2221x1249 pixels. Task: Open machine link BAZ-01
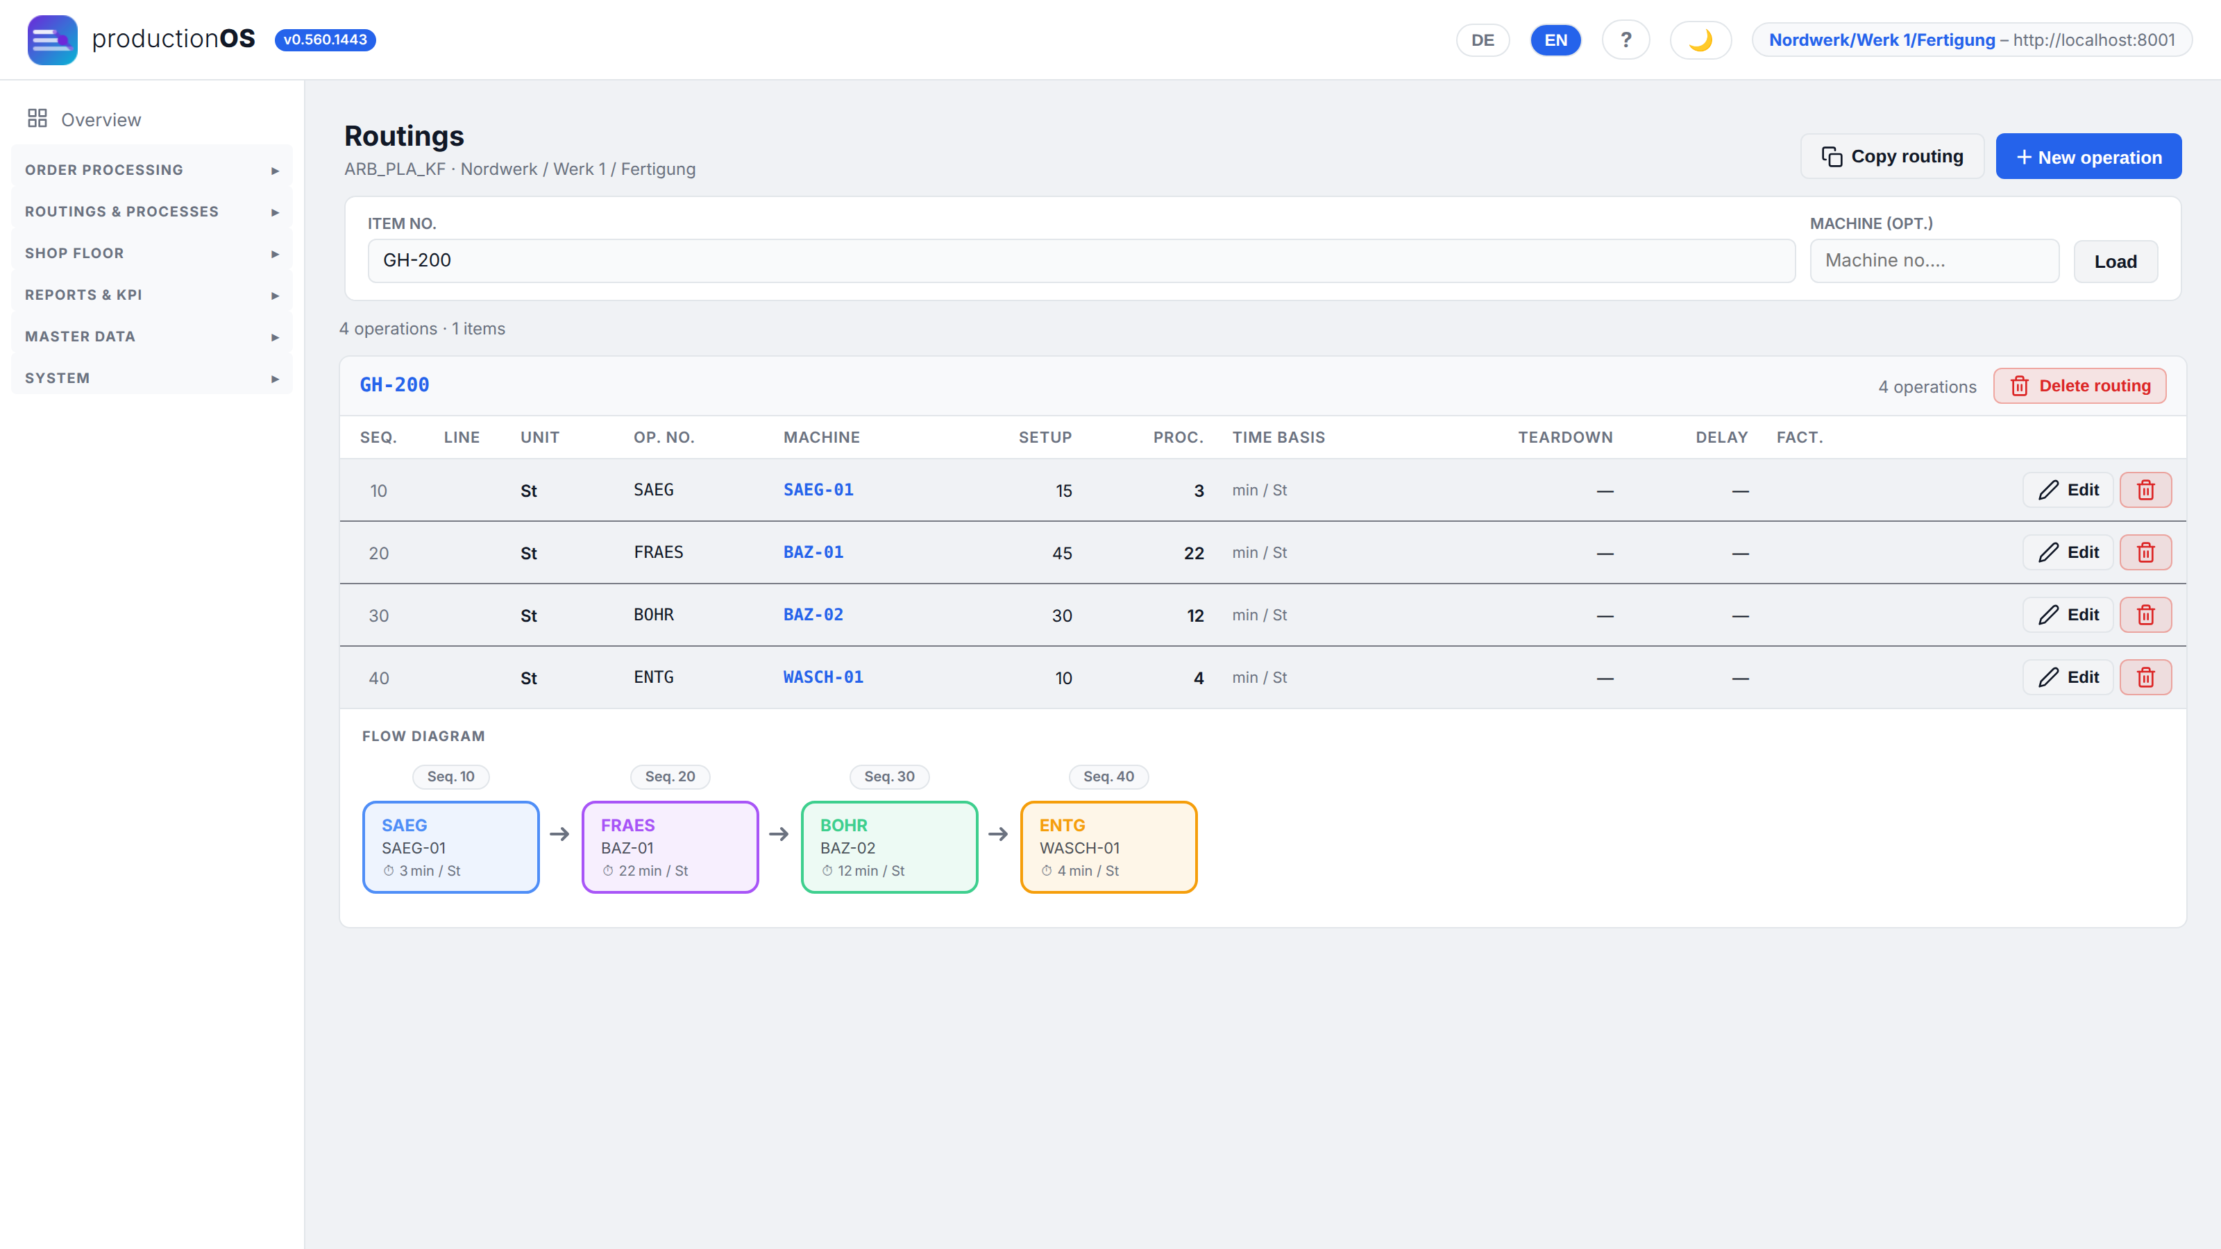(x=813, y=552)
